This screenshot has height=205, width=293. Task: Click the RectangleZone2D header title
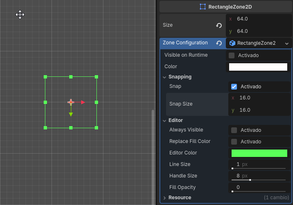click(x=230, y=7)
